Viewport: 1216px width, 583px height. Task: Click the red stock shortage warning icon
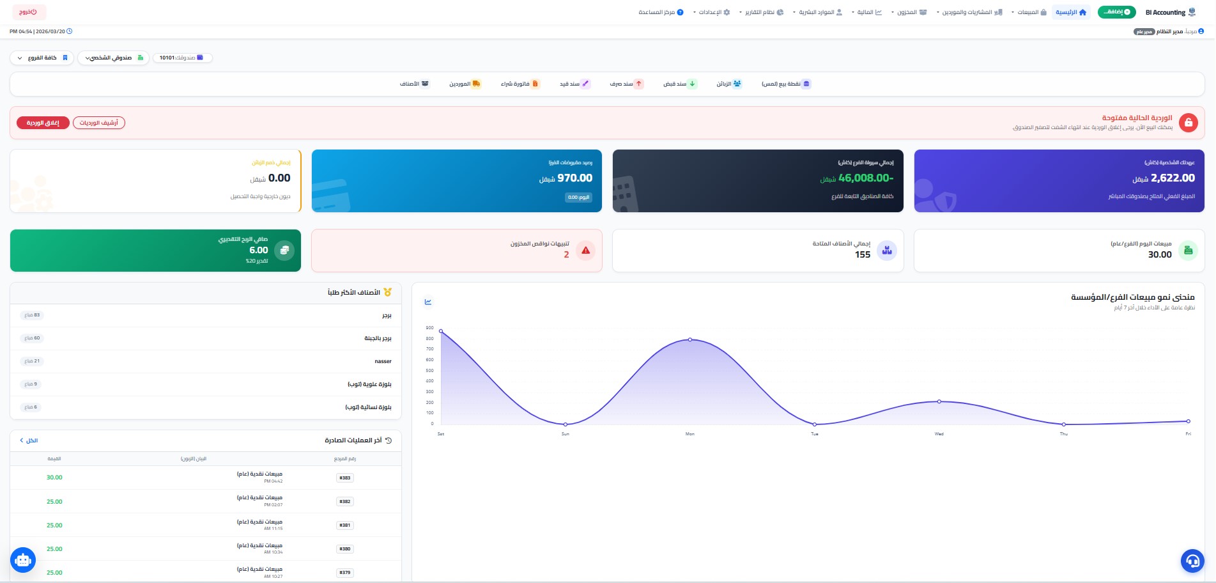coord(585,251)
